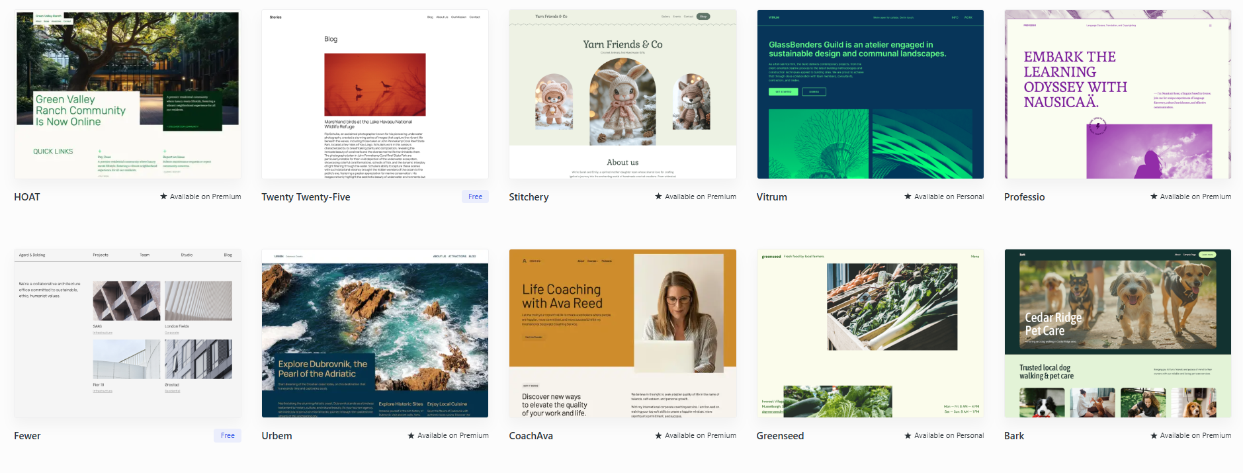Click the Free badge beside Fewer
The height and width of the screenshot is (473, 1243).
coord(228,435)
